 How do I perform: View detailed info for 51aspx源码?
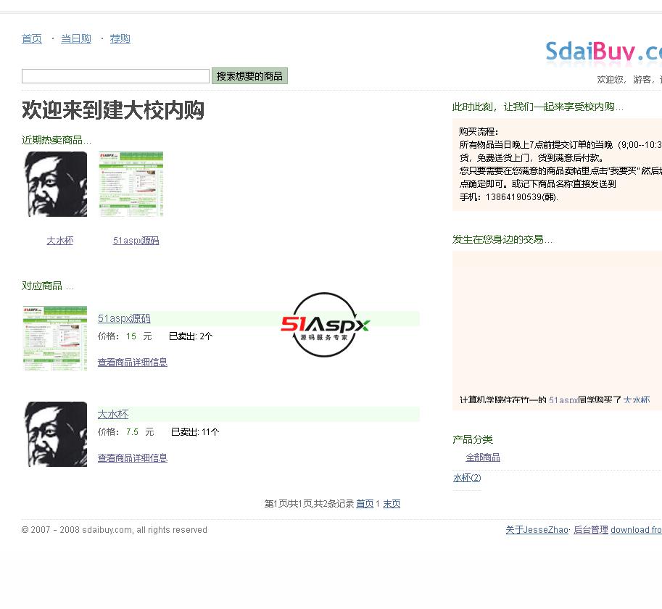pyautogui.click(x=133, y=362)
